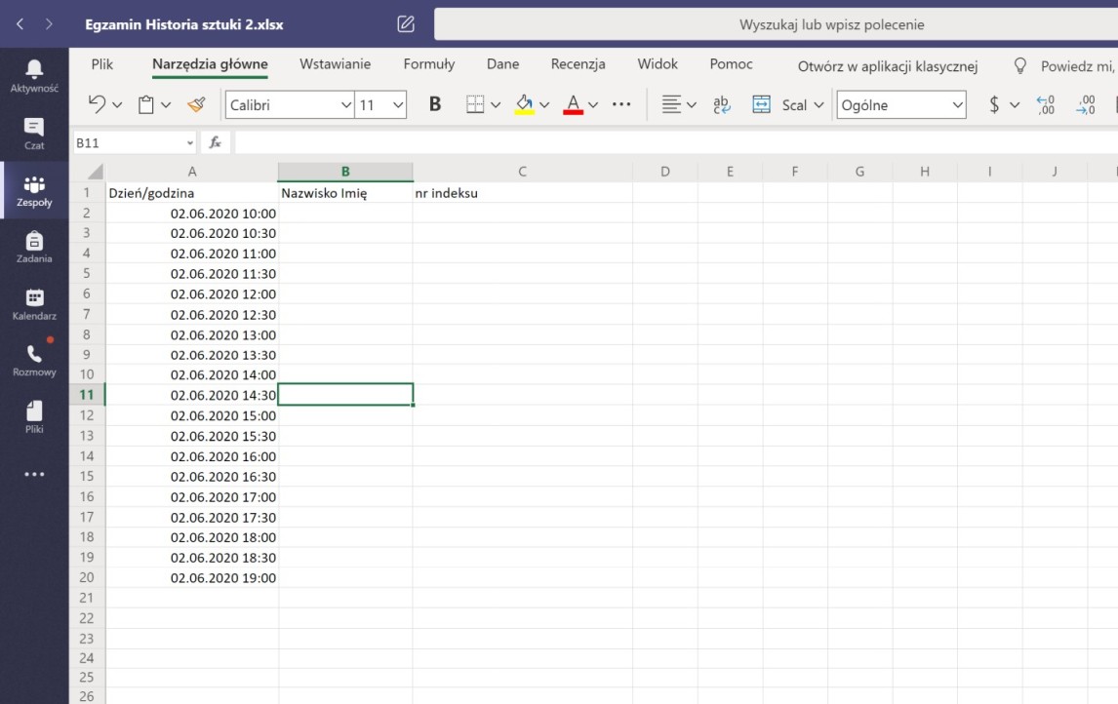Click the select-all corner triangle
This screenshot has width=1118, height=704.
click(96, 172)
